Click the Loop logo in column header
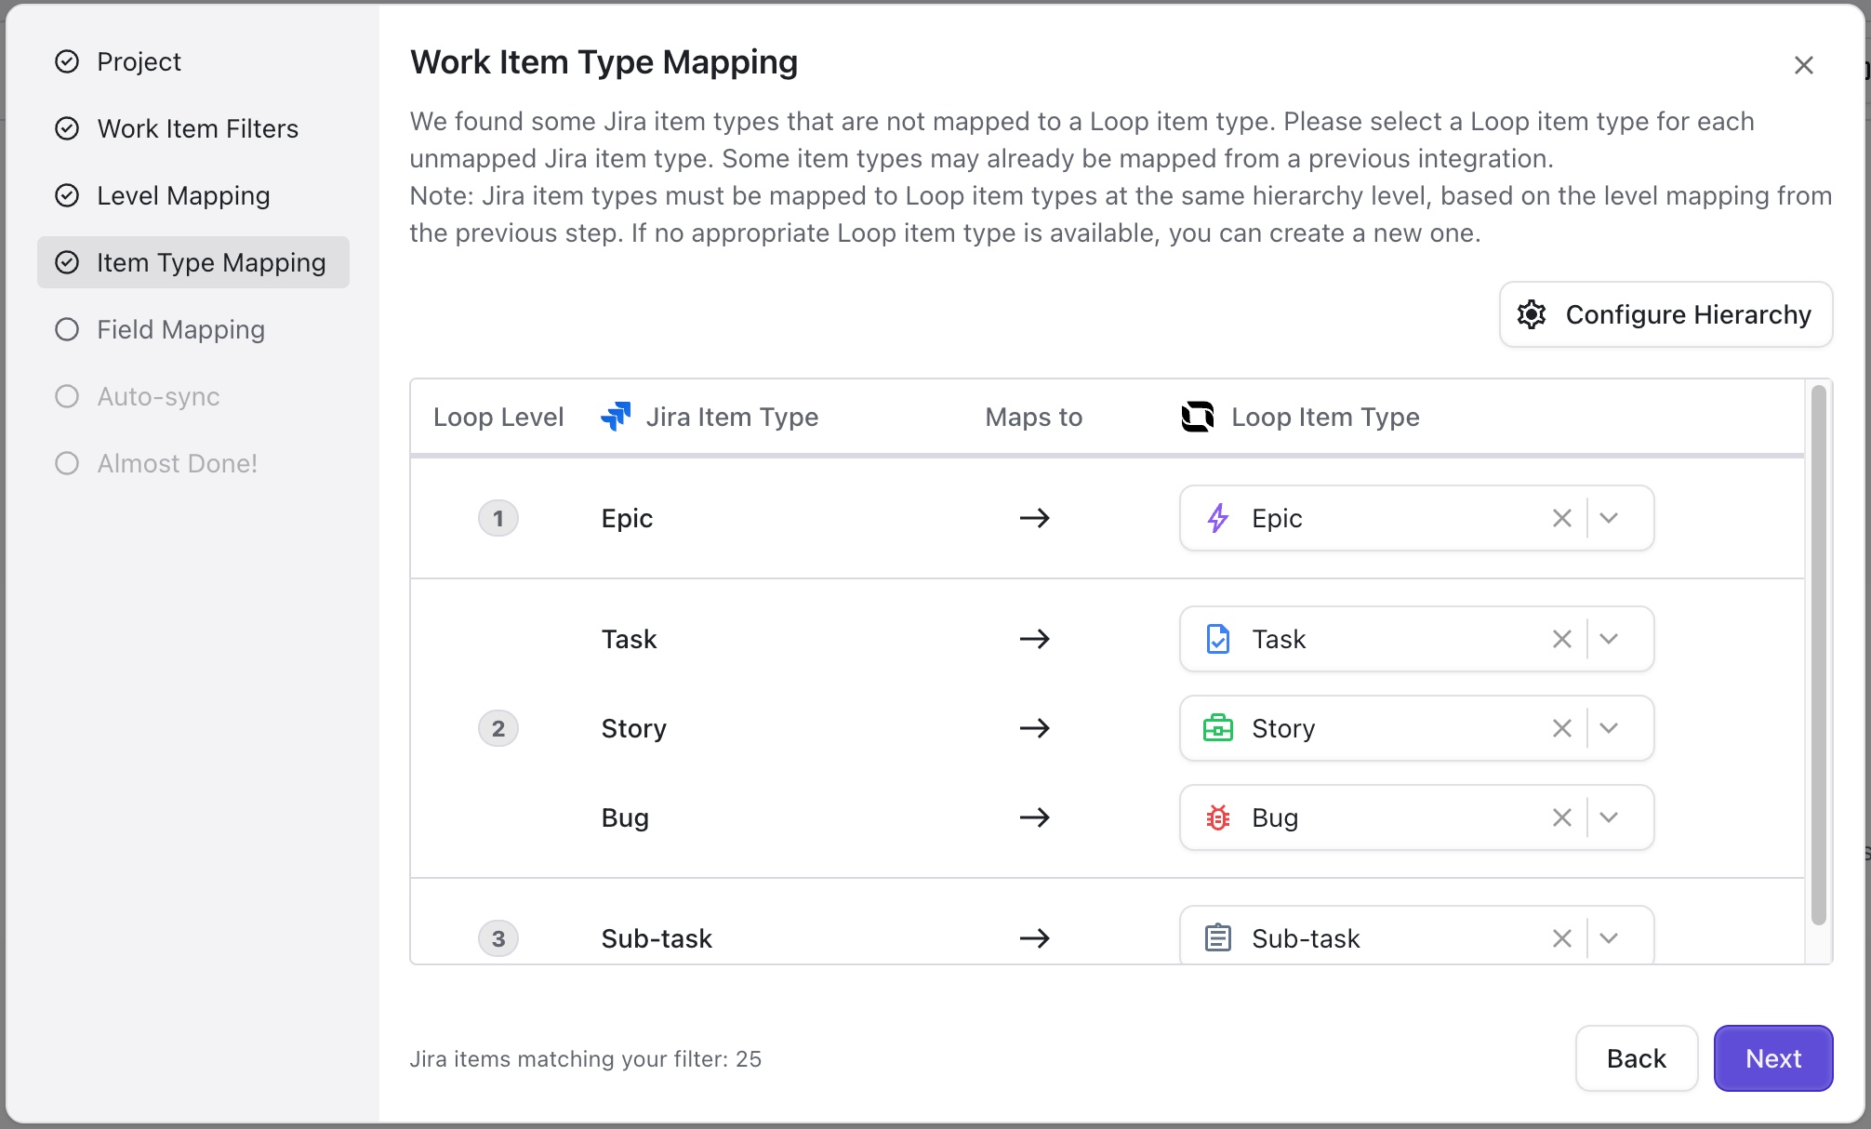This screenshot has width=1871, height=1129. click(x=1198, y=417)
